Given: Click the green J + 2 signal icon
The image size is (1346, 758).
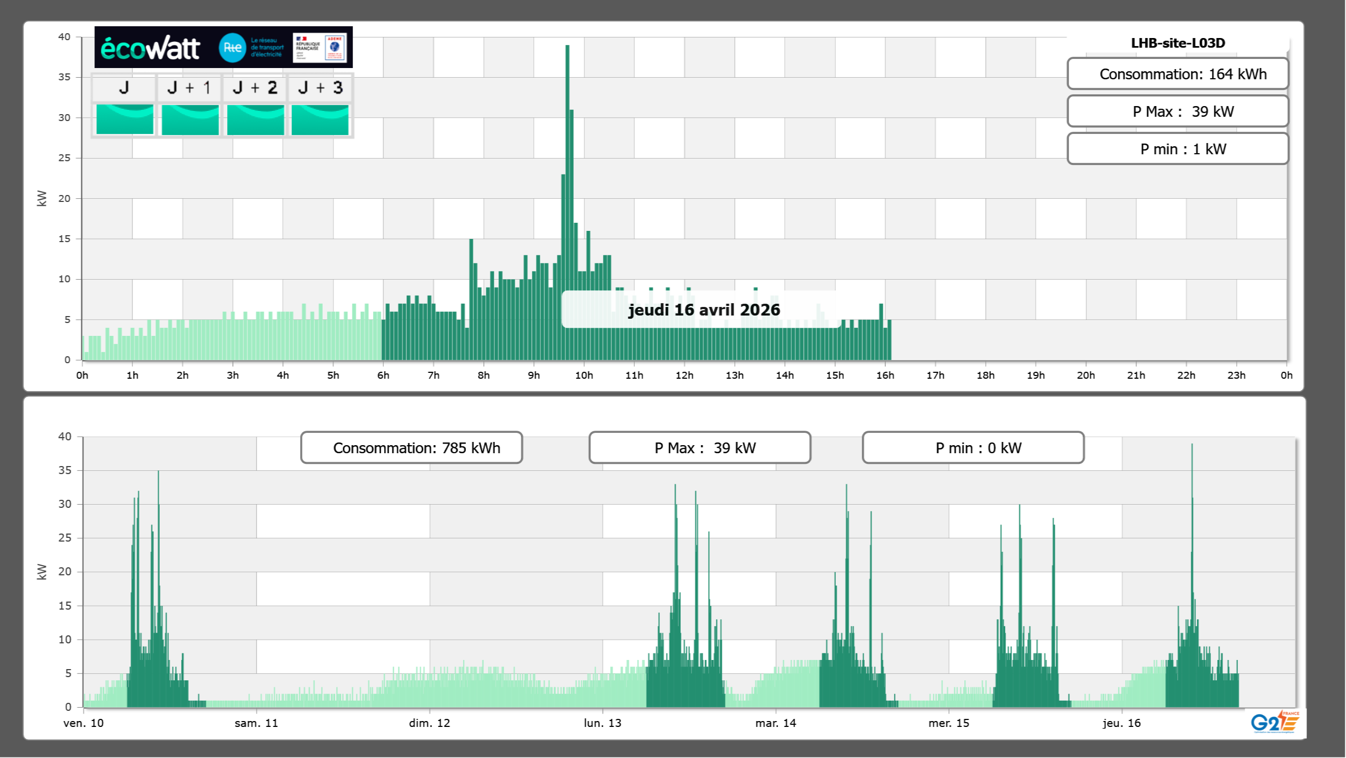Looking at the screenshot, I should pos(255,119).
